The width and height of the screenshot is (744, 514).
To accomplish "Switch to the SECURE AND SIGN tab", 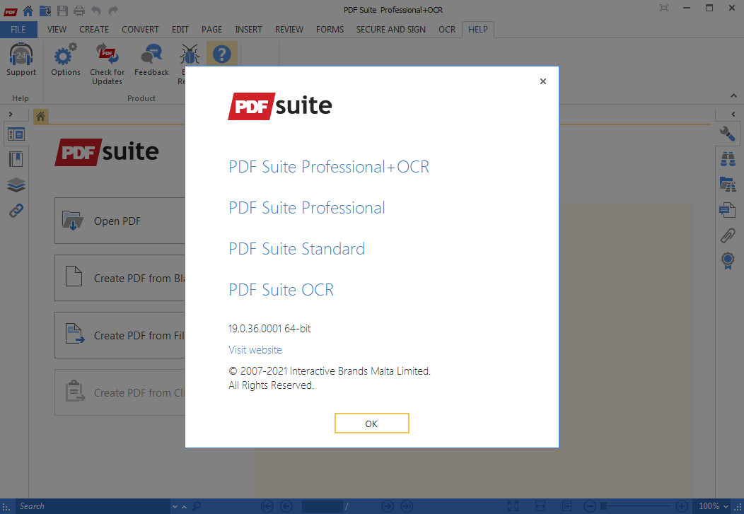I will [390, 30].
